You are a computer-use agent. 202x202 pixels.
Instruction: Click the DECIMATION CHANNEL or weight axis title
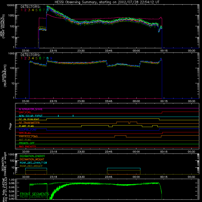tap(4, 164)
